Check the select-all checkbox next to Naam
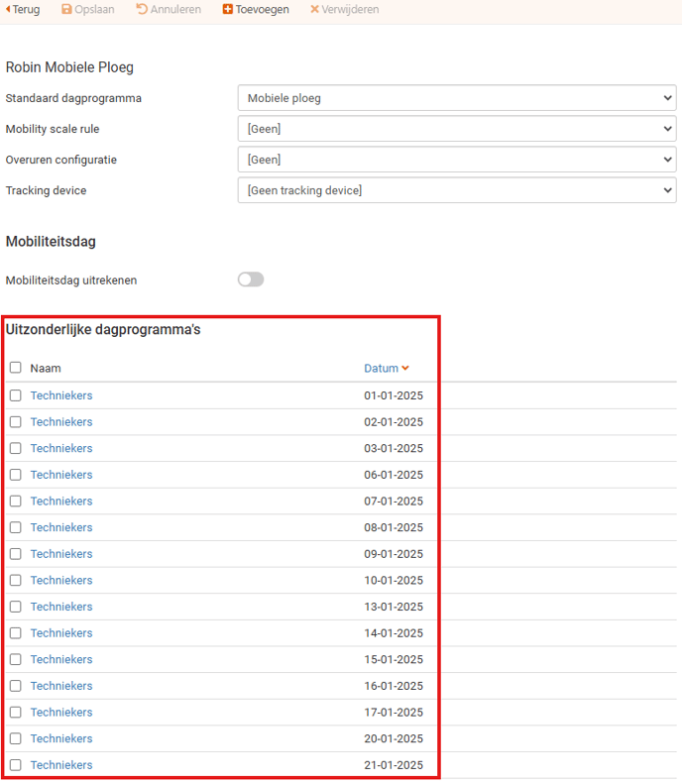This screenshot has height=783, width=682. (16, 368)
